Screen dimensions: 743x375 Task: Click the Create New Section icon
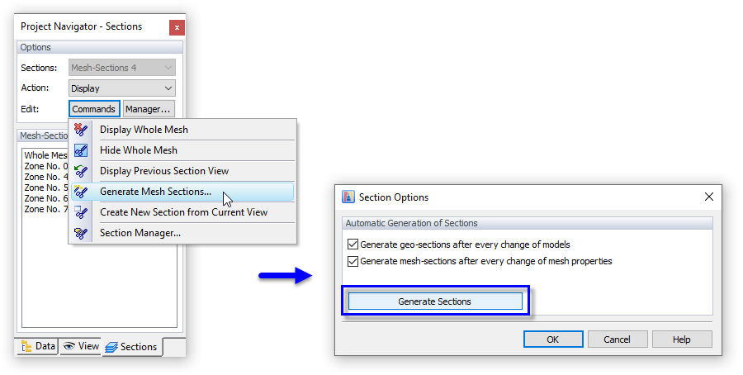[80, 212]
